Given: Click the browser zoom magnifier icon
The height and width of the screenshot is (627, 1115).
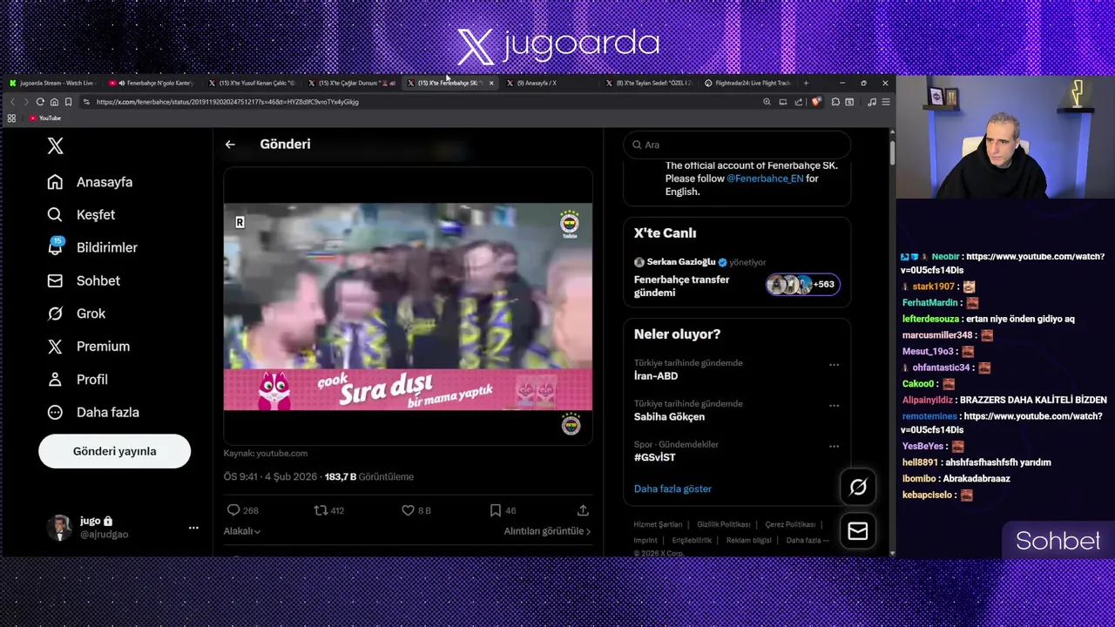Looking at the screenshot, I should (x=767, y=102).
